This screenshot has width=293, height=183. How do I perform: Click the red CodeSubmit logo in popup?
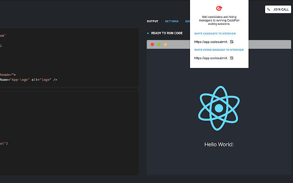coord(219,8)
